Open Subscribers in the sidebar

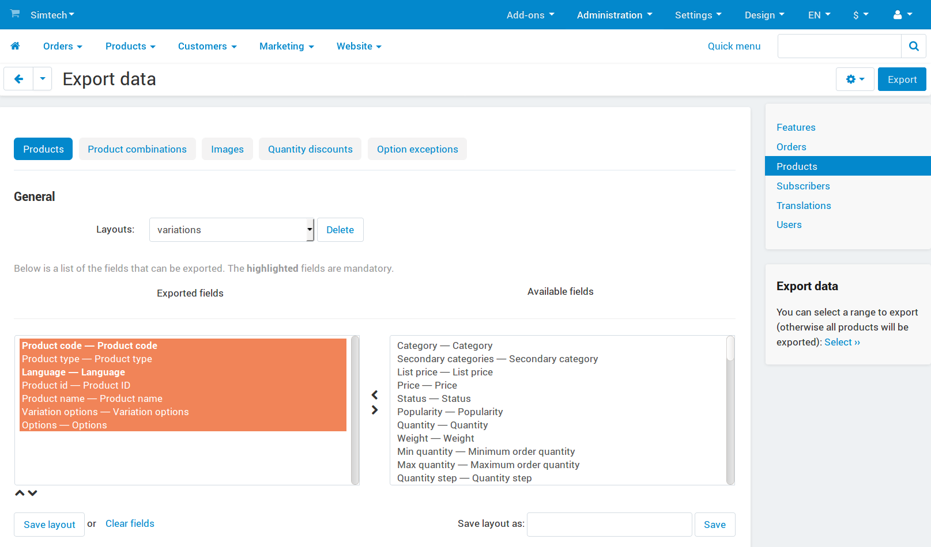click(803, 186)
